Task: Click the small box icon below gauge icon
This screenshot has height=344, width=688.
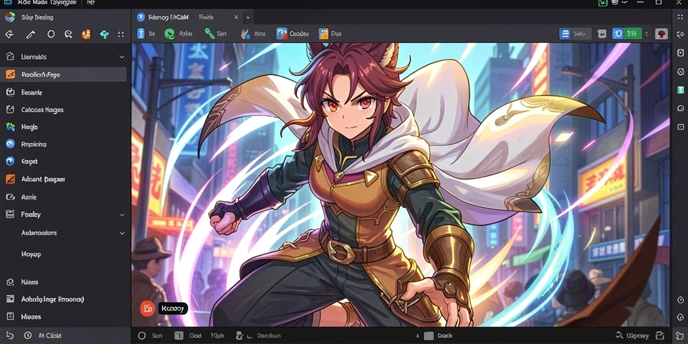Action: point(681,126)
